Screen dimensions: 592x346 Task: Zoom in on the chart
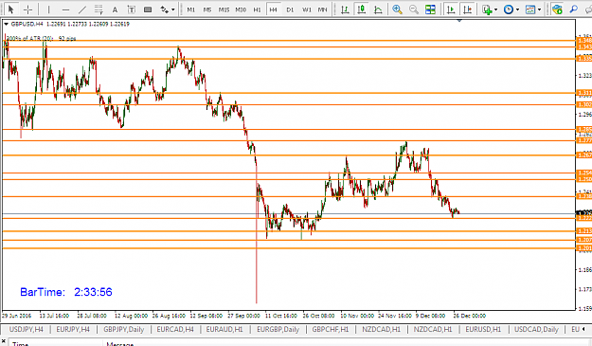(x=397, y=9)
